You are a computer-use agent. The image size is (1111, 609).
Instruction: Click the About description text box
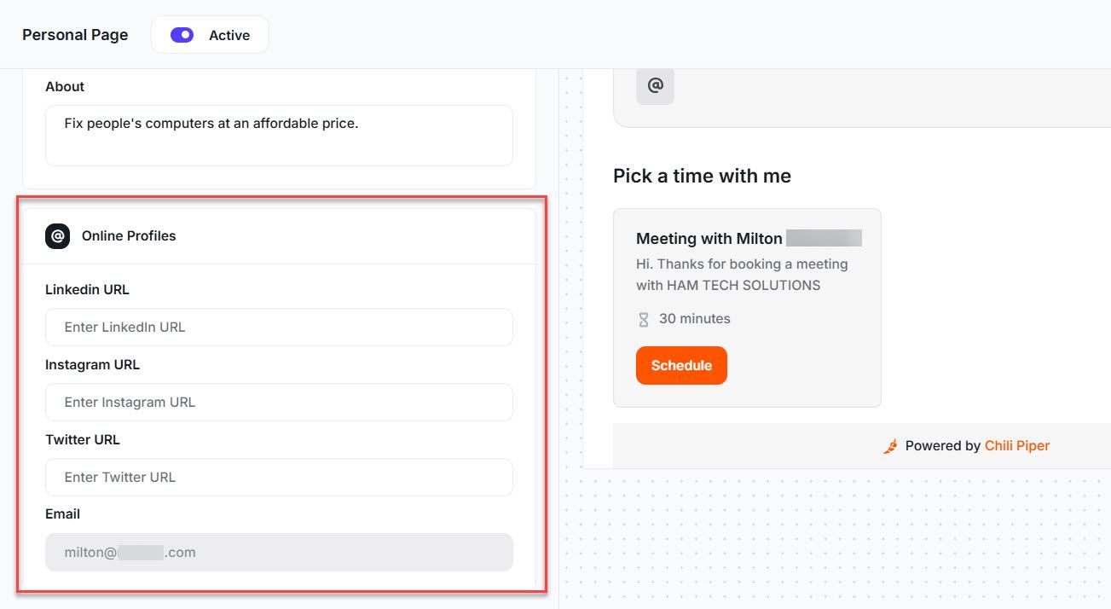click(279, 135)
